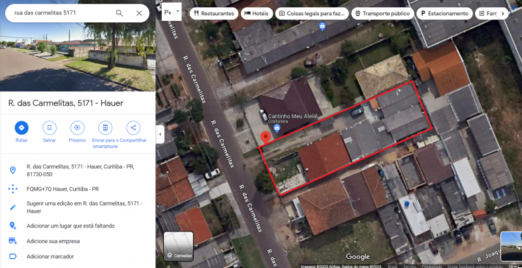This screenshot has height=268, width=522.
Task: Clear the search with the X icon
Action: (139, 13)
